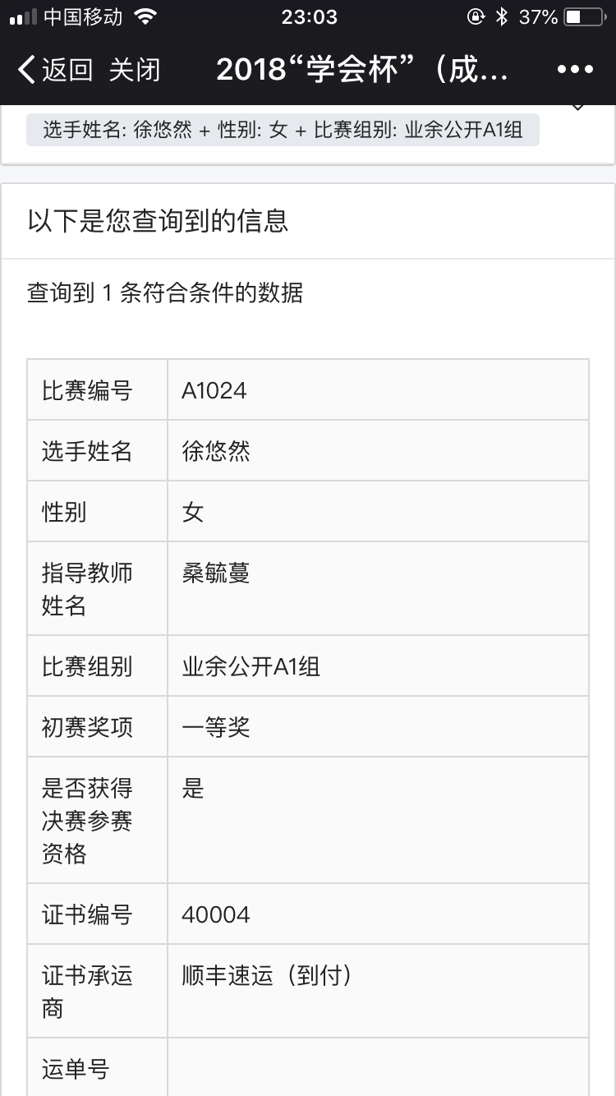Viewport: 616px width, 1096px height.
Task: Tap the Bluetooth status icon
Action: pyautogui.click(x=502, y=16)
